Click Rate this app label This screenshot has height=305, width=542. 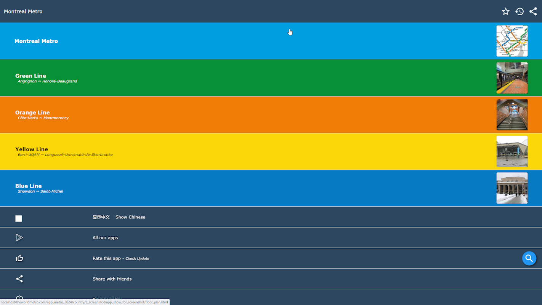tap(107, 258)
